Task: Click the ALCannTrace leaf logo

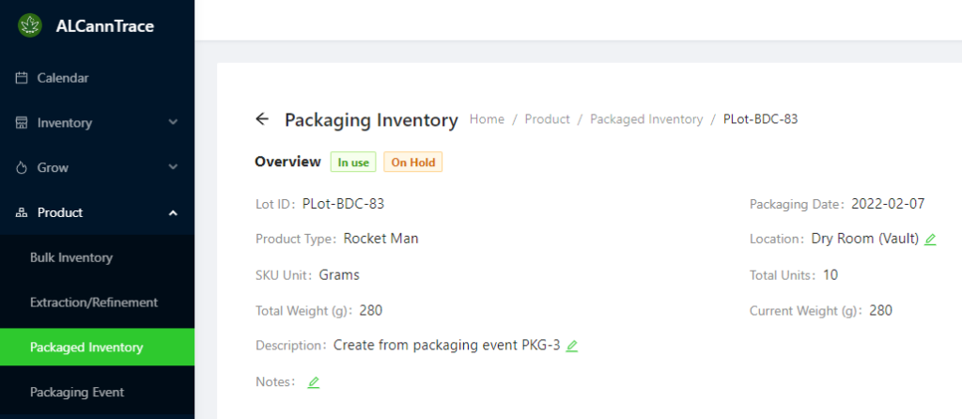Action: coord(29,25)
